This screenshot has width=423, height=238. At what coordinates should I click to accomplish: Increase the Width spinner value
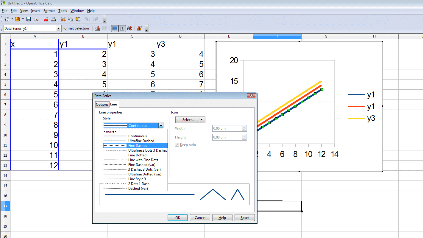click(x=244, y=127)
